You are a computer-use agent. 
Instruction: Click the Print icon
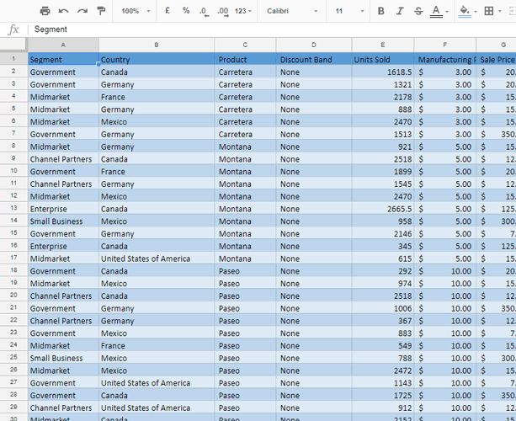coord(45,11)
